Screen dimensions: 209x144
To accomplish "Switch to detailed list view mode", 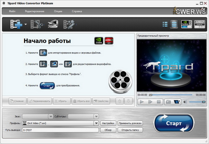I will click(174, 24).
